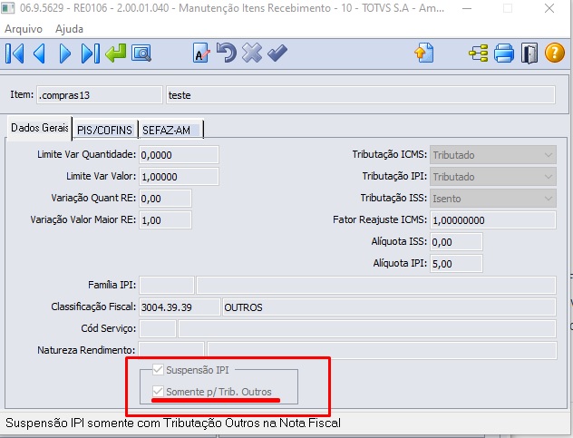Click the Alíquota IPI label

pyautogui.click(x=400, y=263)
